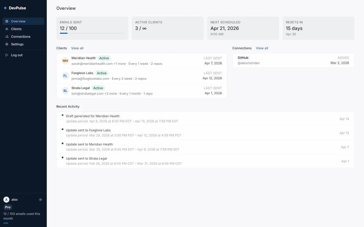364x227 pixels.
Task: Click the Emails Sent progress bar
Action: (x=92, y=33)
